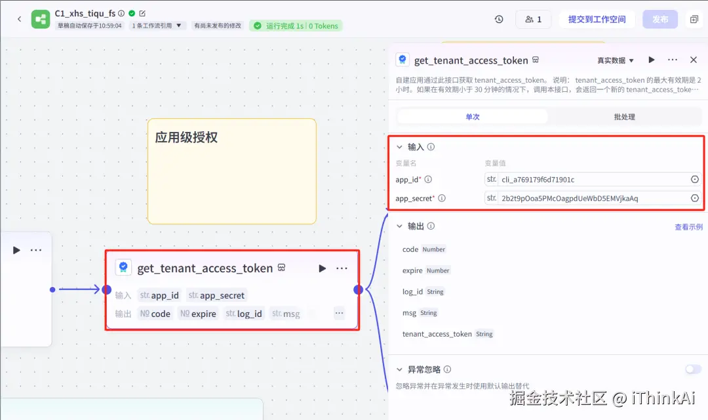Go back using the left arrow icon

pyautogui.click(x=20, y=19)
